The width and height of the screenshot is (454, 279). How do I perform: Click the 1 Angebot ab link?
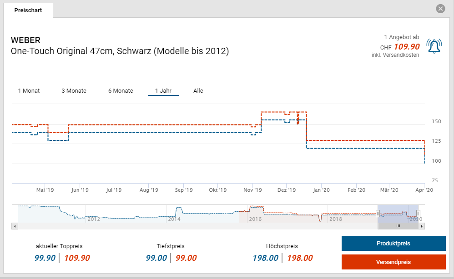tap(402, 37)
